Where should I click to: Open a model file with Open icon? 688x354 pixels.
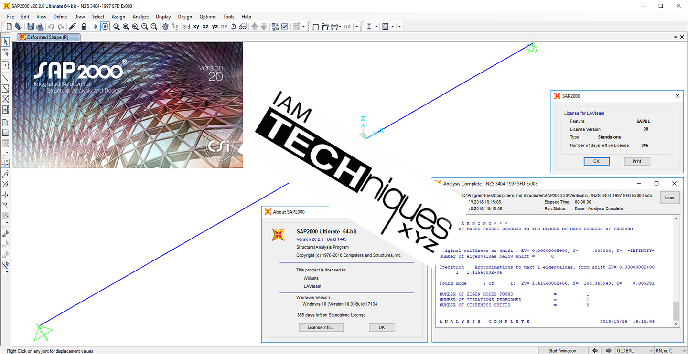pyautogui.click(x=18, y=27)
